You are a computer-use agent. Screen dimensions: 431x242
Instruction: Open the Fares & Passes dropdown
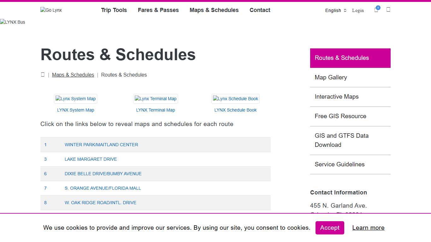tap(158, 10)
